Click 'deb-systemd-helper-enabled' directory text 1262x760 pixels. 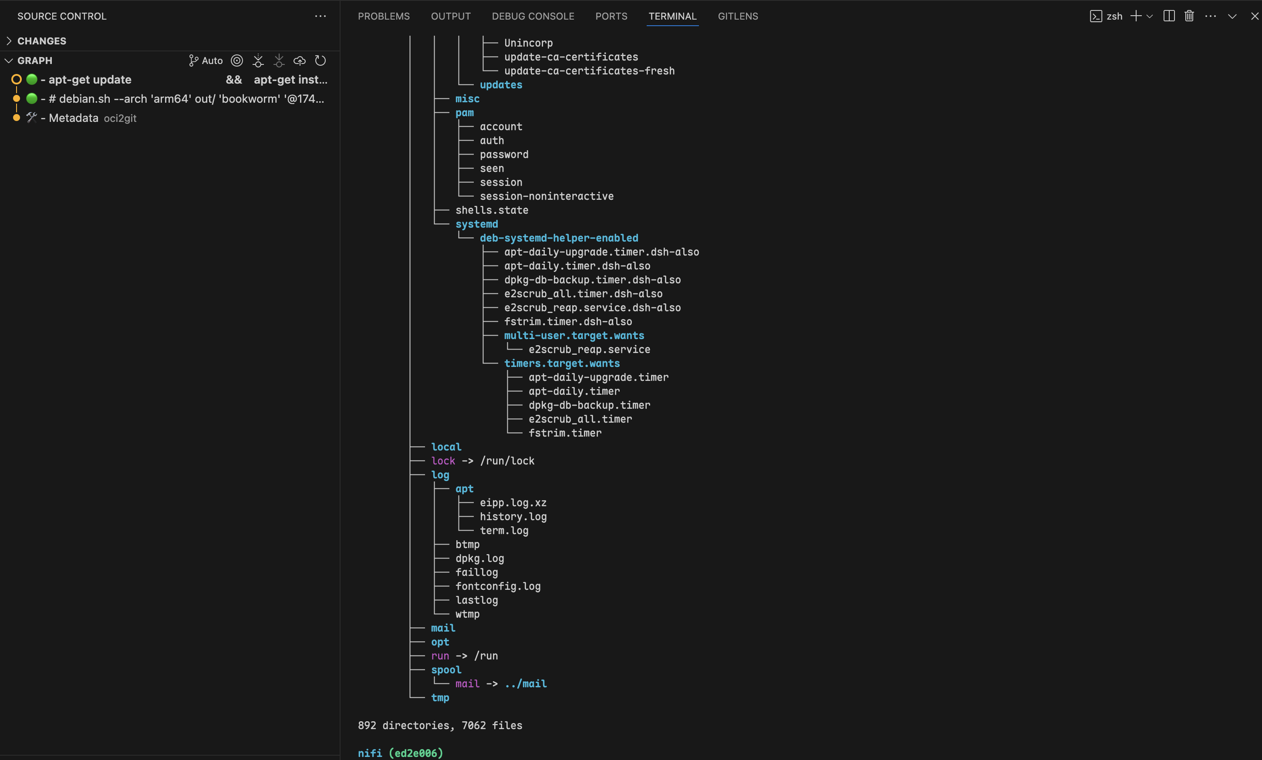(559, 238)
